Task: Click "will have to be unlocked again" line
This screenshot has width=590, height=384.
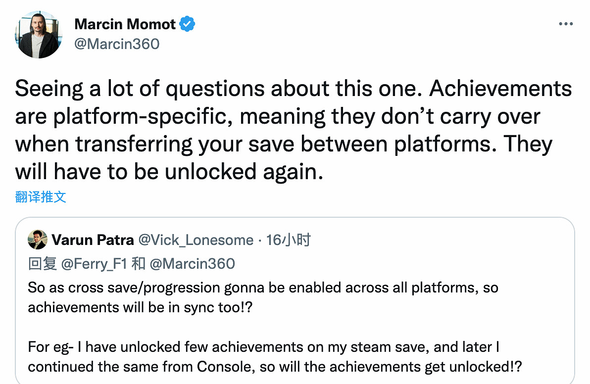Action: coord(169,171)
